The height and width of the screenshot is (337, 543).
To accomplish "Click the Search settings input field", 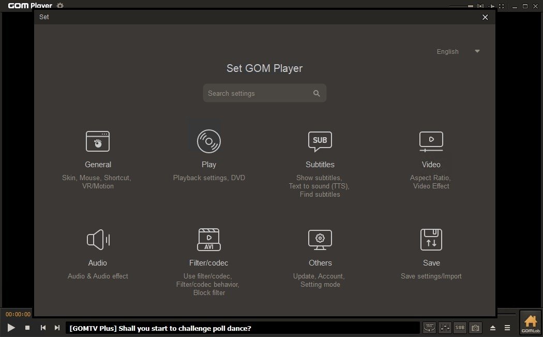I will (x=265, y=93).
